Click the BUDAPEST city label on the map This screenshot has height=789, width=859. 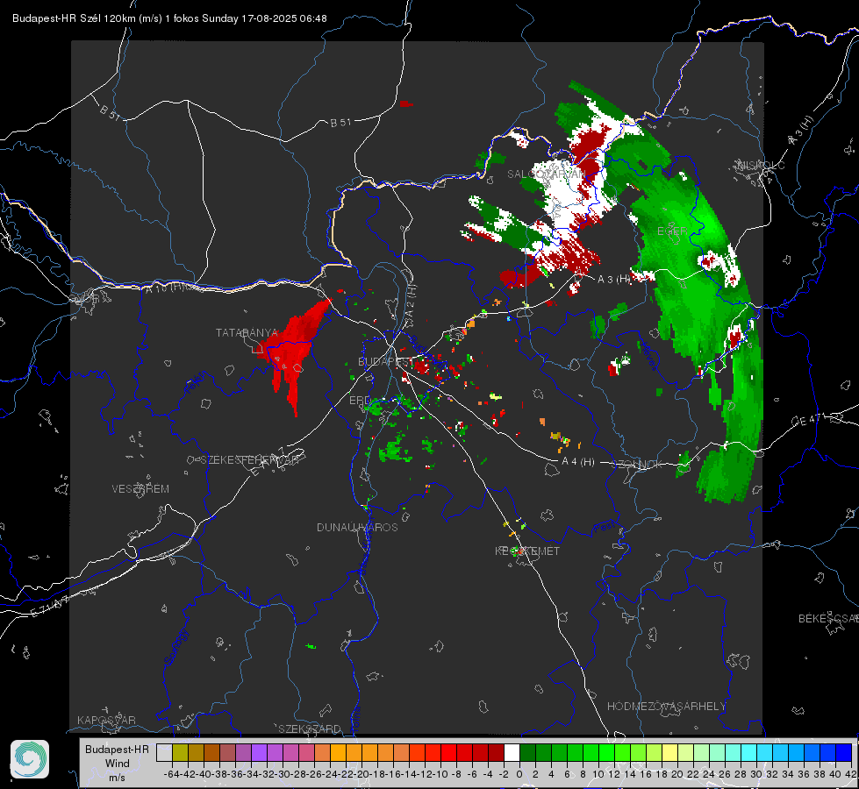click(x=386, y=361)
